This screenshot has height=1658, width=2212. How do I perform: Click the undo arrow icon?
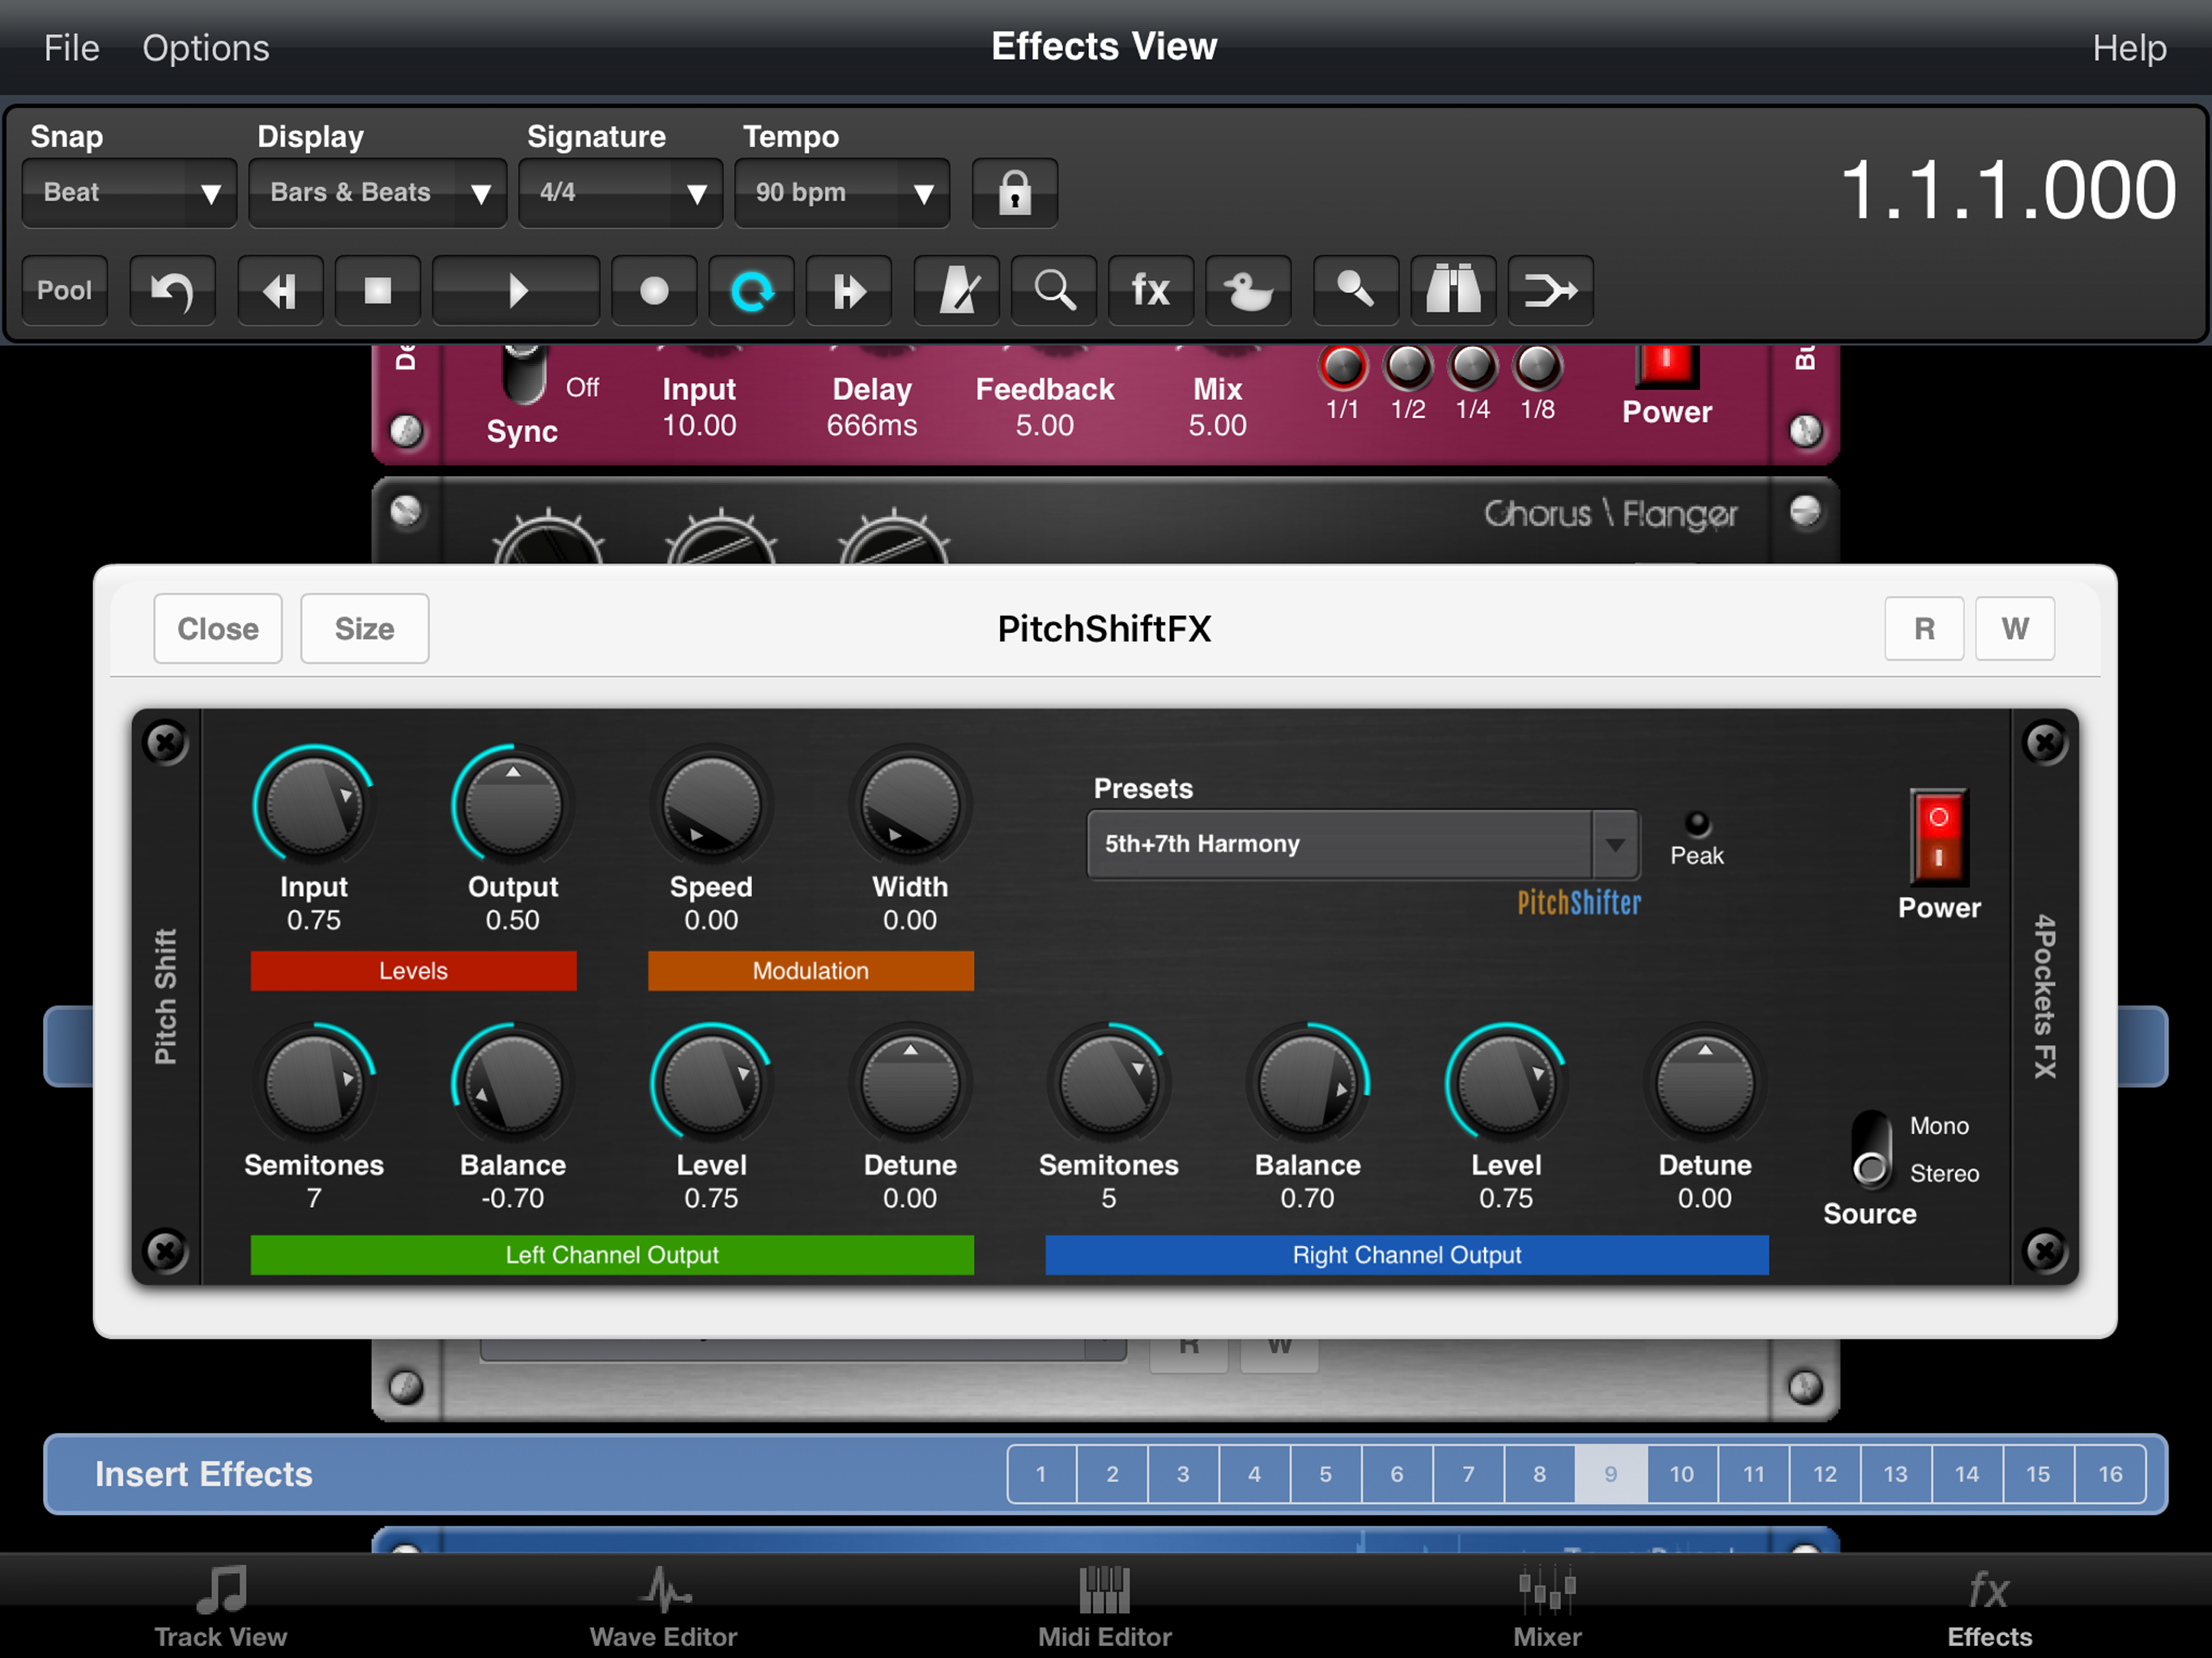(172, 291)
